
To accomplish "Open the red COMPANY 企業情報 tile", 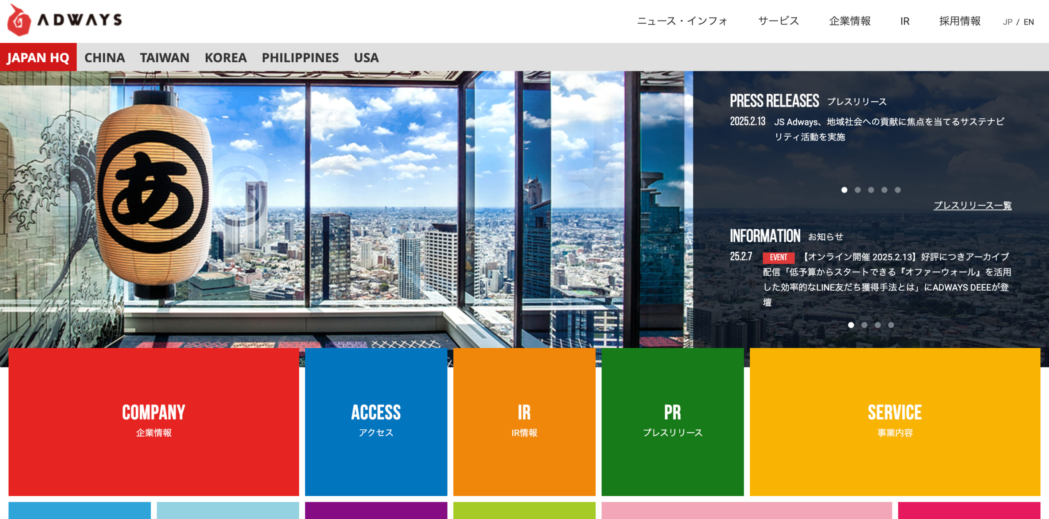I will pos(154,422).
